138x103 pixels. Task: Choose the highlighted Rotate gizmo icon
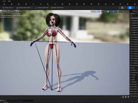pos(97,11)
